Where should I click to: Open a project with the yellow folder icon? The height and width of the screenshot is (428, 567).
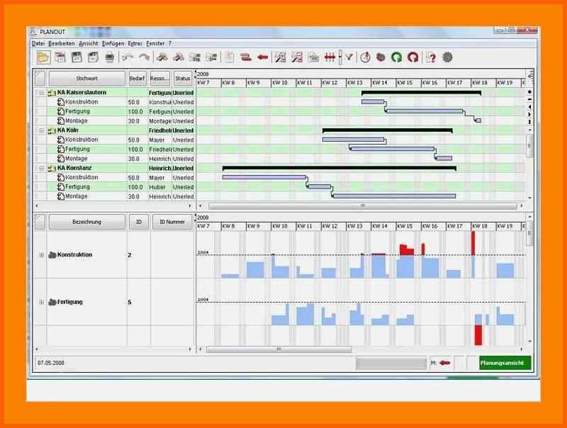[x=43, y=57]
